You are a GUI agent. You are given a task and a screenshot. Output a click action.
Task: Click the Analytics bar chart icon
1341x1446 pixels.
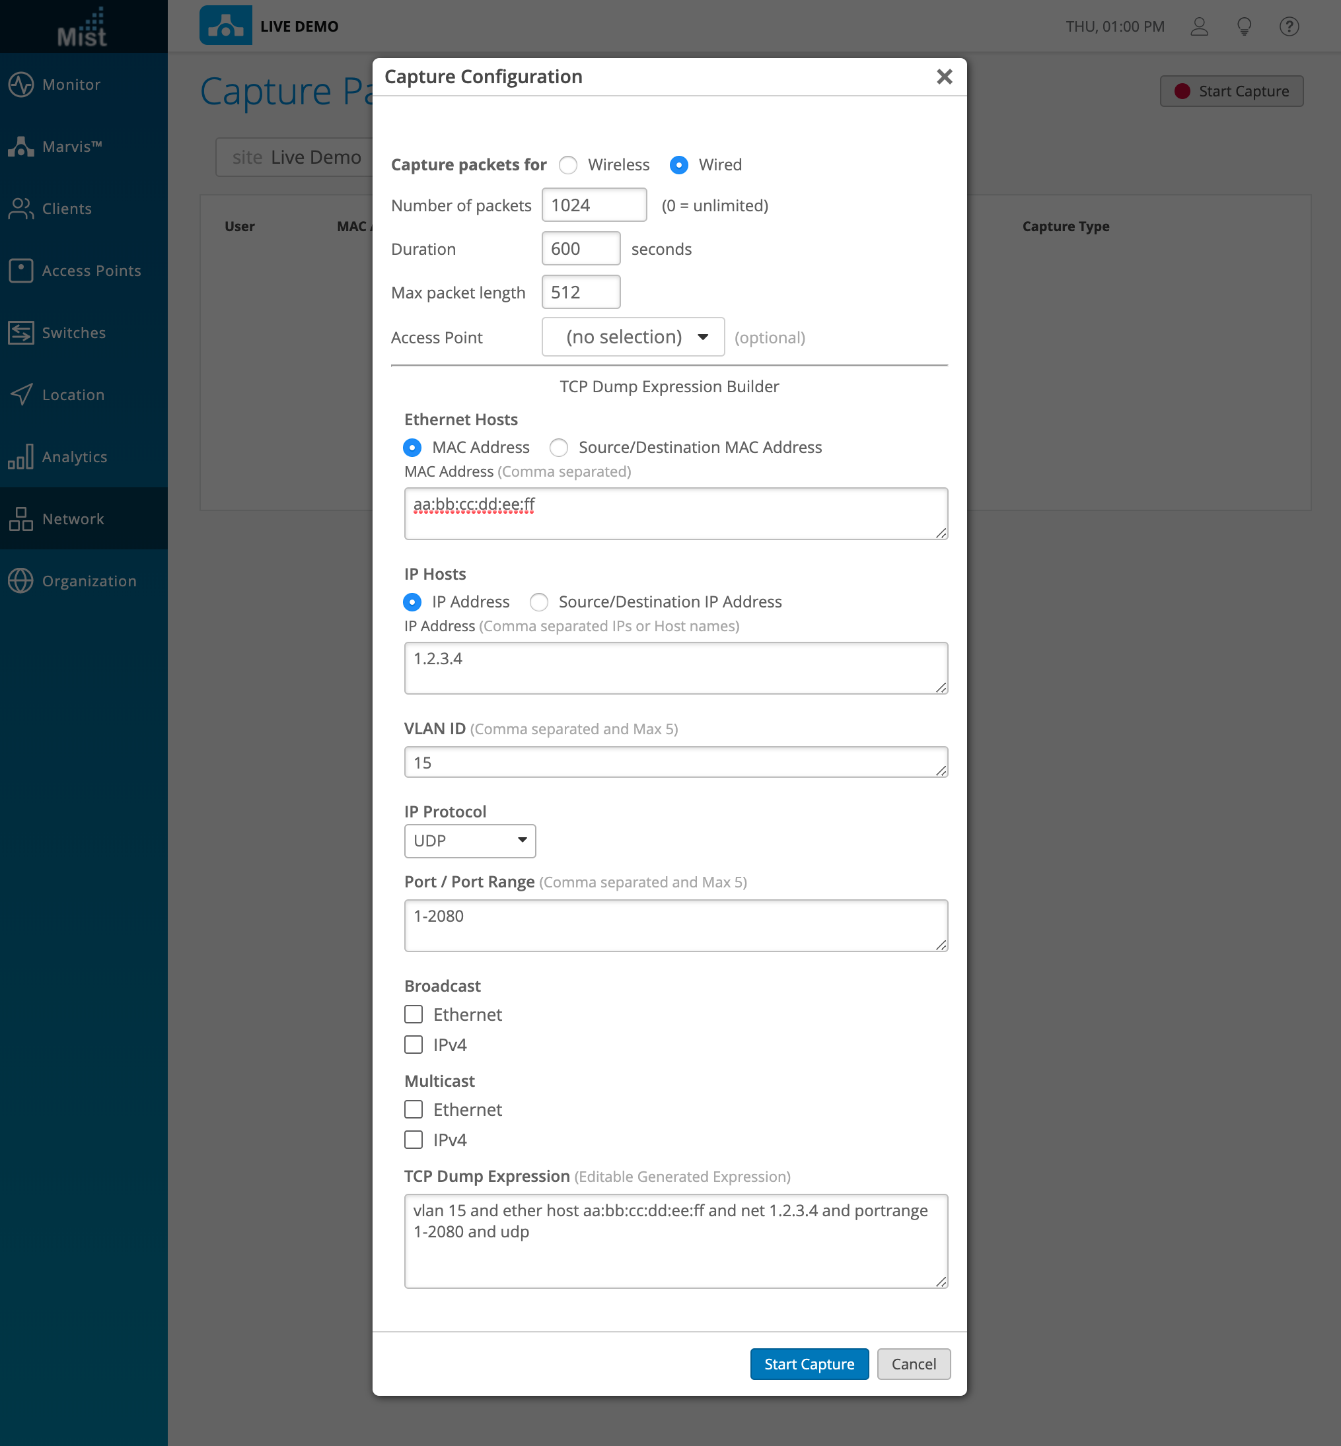point(21,457)
